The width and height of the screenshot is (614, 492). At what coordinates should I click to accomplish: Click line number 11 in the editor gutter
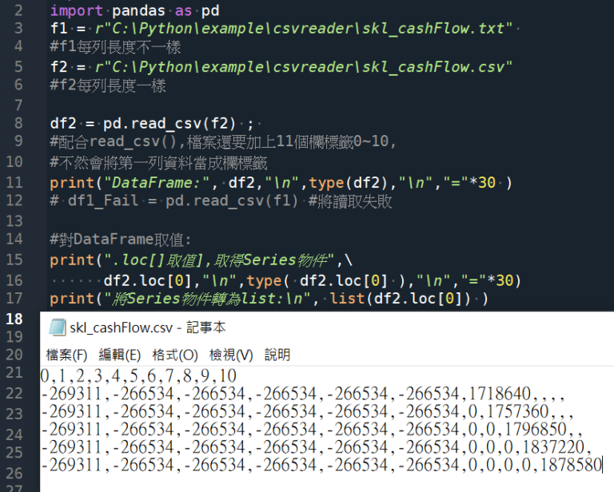pos(14,183)
